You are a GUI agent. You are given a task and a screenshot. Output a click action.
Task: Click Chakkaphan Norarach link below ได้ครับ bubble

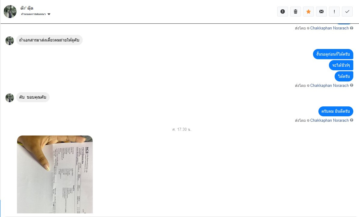point(329,86)
